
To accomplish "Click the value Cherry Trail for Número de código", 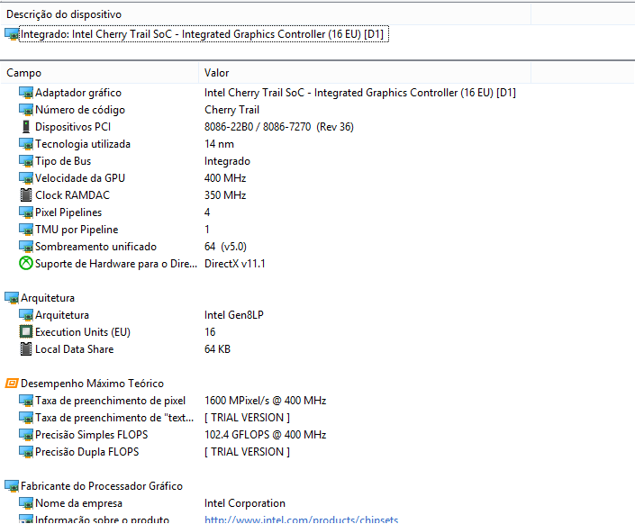I will click(x=232, y=110).
